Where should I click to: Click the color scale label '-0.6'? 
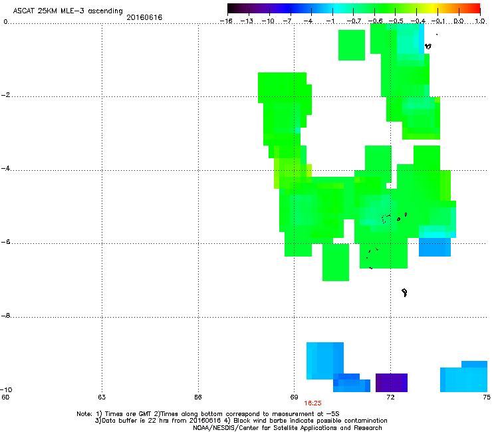click(x=375, y=21)
